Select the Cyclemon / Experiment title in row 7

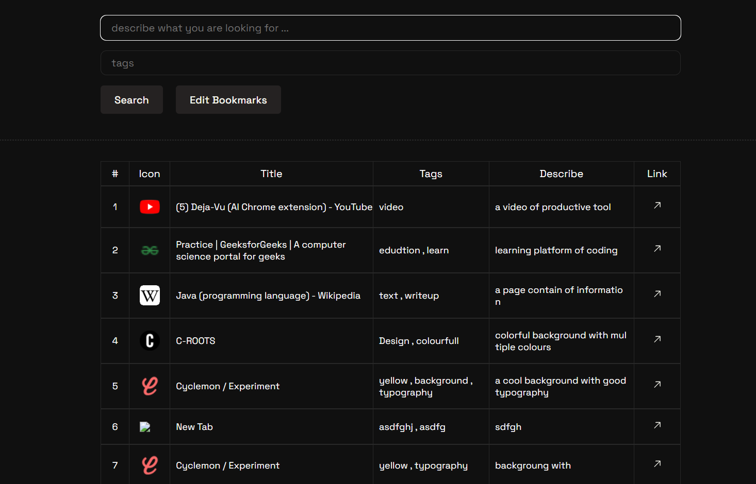[x=227, y=465]
